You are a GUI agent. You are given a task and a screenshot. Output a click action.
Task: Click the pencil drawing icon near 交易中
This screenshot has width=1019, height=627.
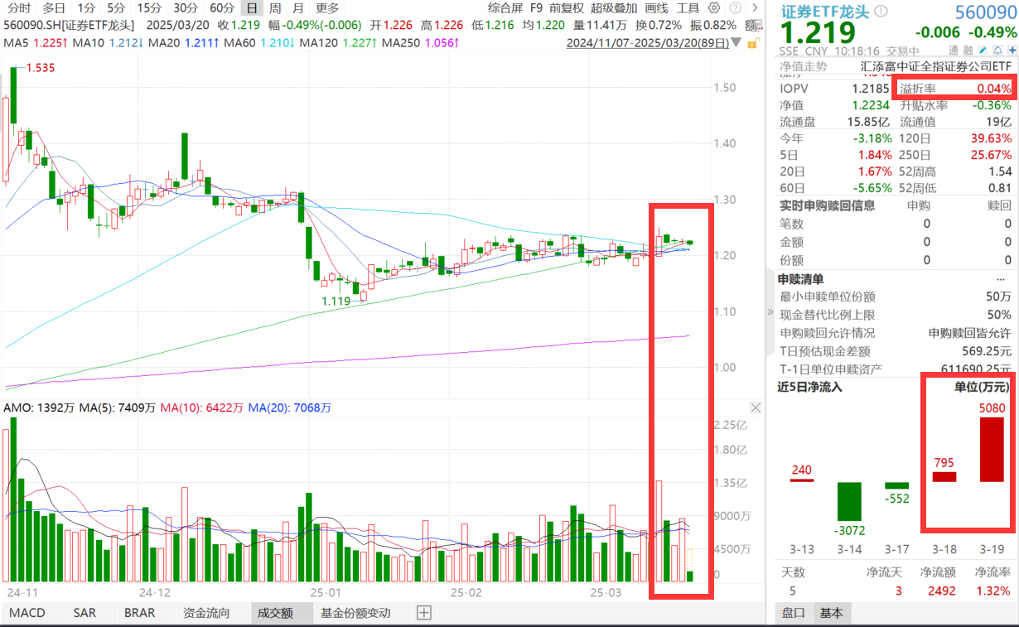(x=983, y=50)
